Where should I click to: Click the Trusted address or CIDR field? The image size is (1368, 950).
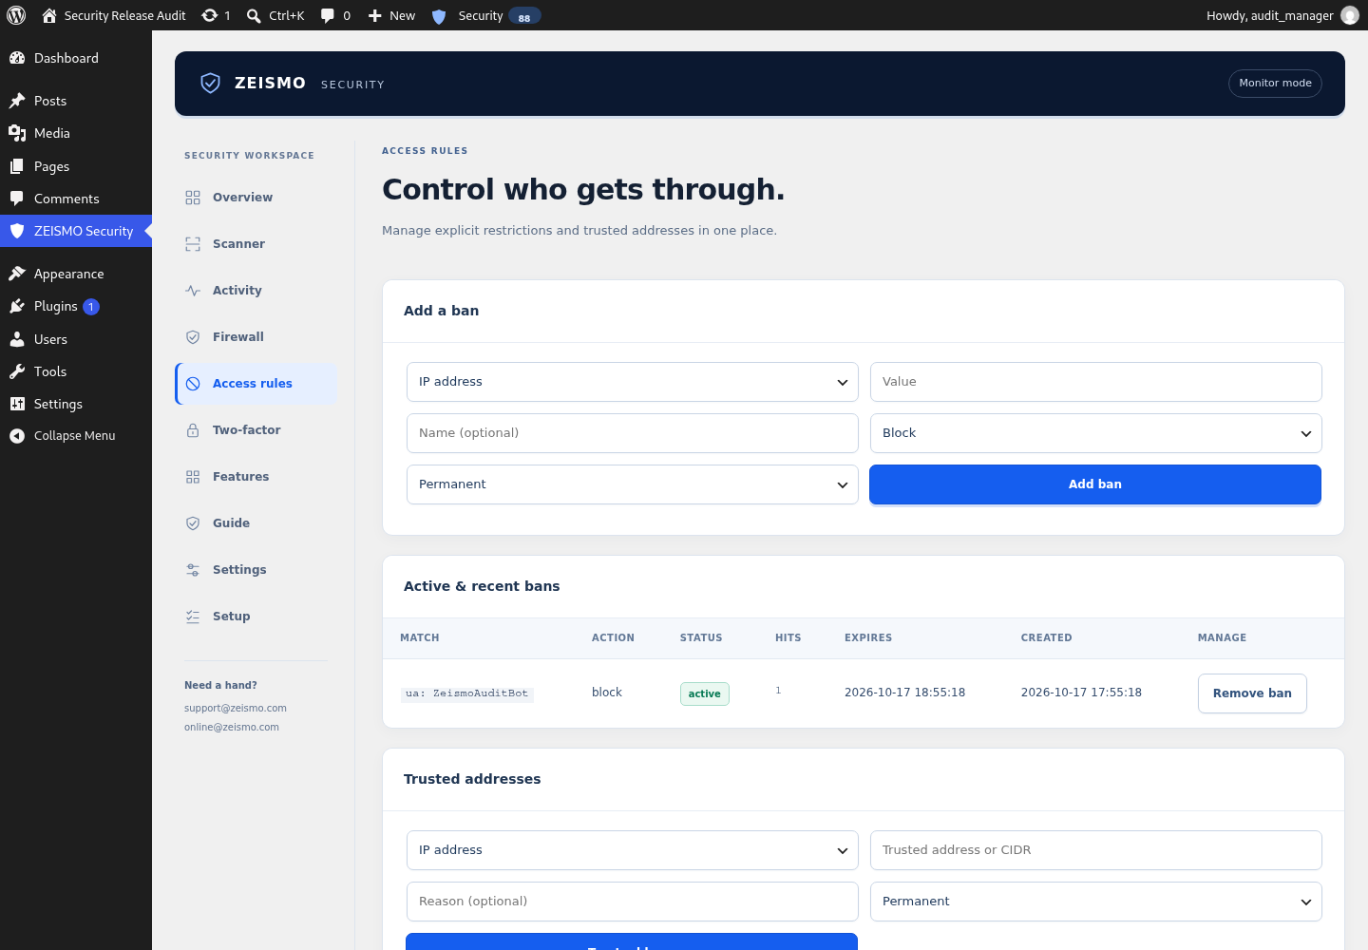(x=1095, y=850)
